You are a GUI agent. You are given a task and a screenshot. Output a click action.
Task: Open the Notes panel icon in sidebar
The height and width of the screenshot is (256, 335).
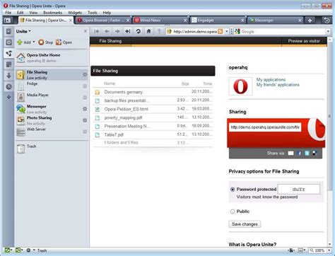[8, 64]
